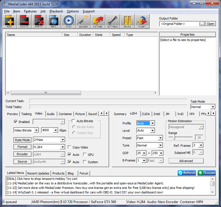
Task: Check the System checkbox
Action: coord(85,162)
